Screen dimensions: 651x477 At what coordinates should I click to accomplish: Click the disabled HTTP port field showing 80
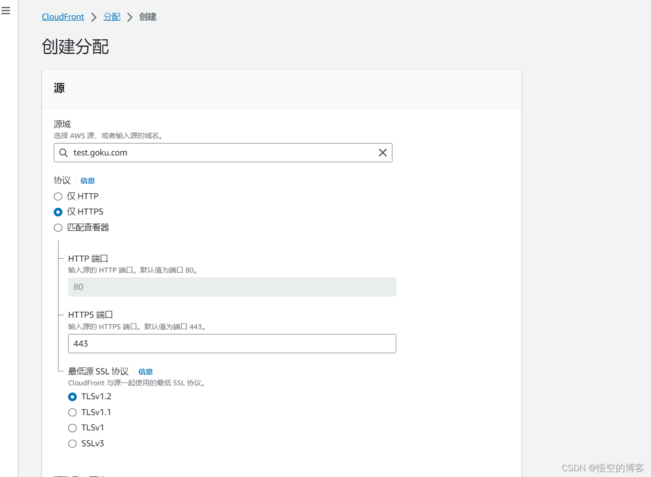coord(232,287)
